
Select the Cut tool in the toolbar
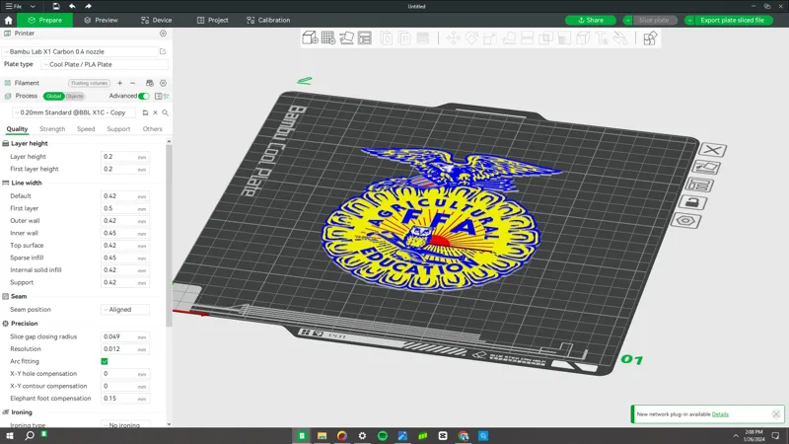click(527, 38)
